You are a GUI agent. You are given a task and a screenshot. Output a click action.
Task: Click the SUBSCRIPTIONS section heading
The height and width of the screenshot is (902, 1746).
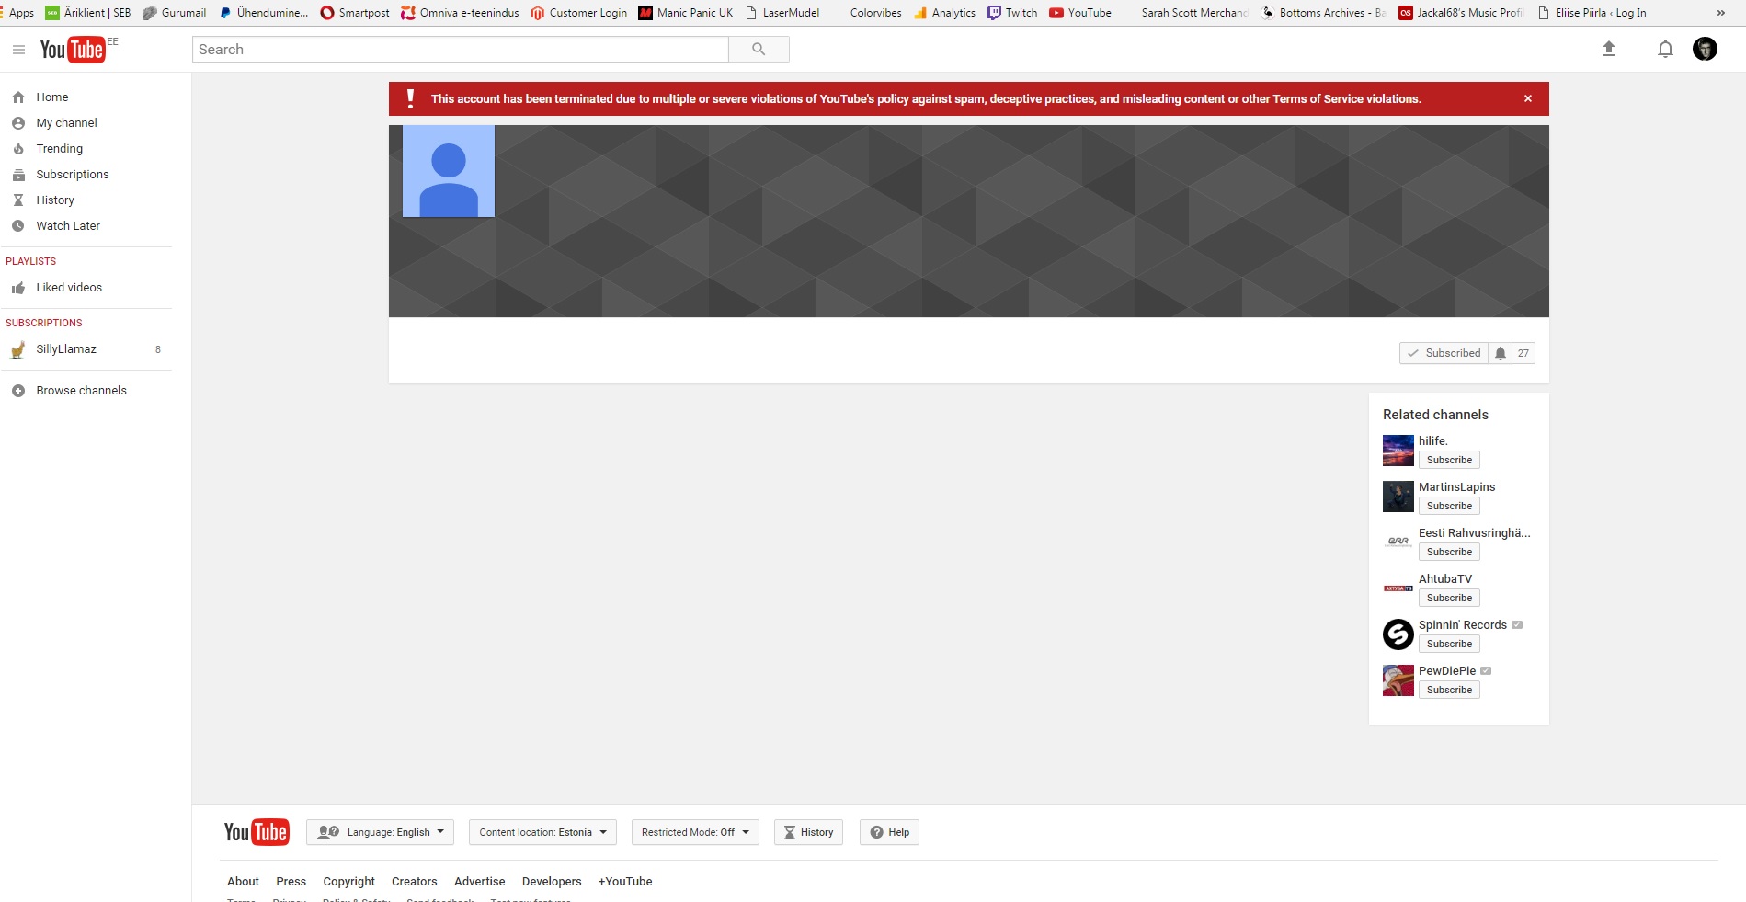(x=44, y=323)
